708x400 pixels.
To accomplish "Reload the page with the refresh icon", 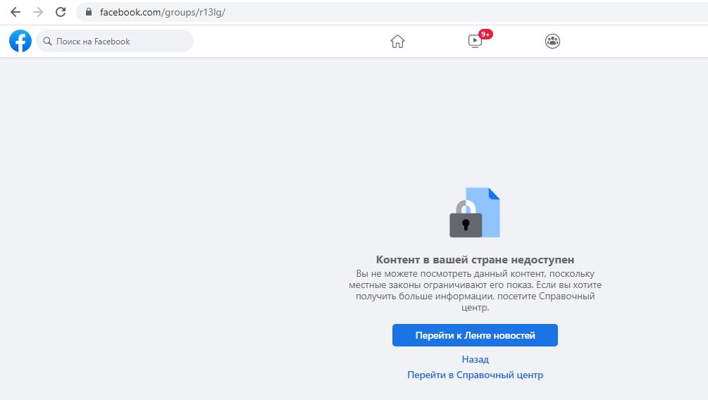I will (x=61, y=12).
